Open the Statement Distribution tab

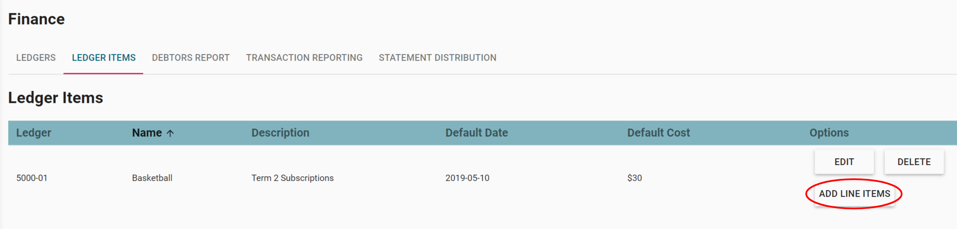click(437, 58)
